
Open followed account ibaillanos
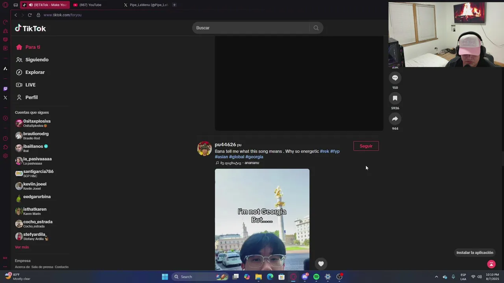[31, 148]
